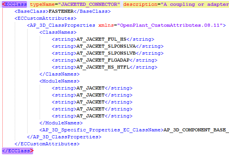Click the AT_JACKET_SLPONSLVB string value
Viewport: 229px width, 155px height.
coord(106,53)
